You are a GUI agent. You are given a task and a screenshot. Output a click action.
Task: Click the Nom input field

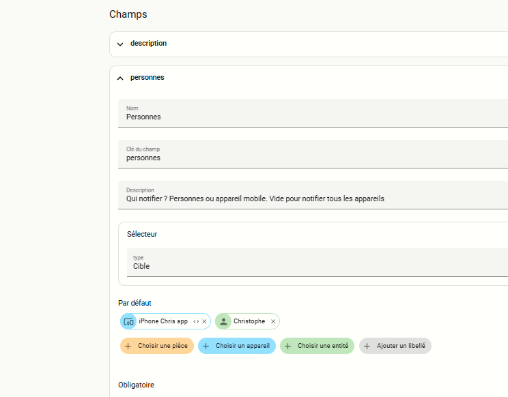click(x=314, y=117)
